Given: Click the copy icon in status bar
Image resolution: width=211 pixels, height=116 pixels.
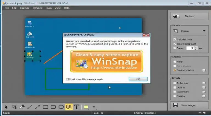Looking at the screenshot, I should point(204,113).
